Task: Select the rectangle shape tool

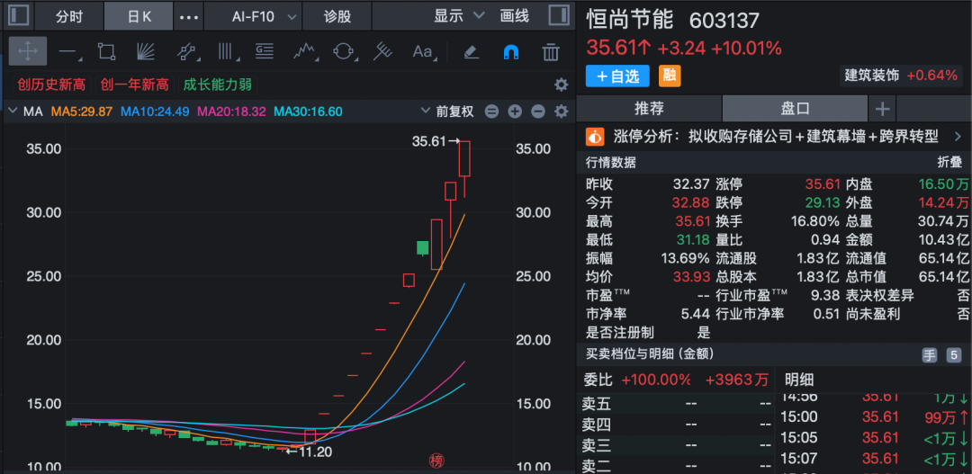Action: pyautogui.click(x=107, y=51)
